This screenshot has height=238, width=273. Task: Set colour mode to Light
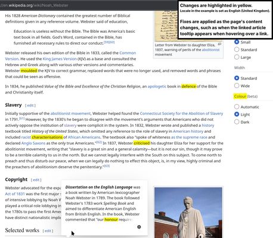(237, 114)
